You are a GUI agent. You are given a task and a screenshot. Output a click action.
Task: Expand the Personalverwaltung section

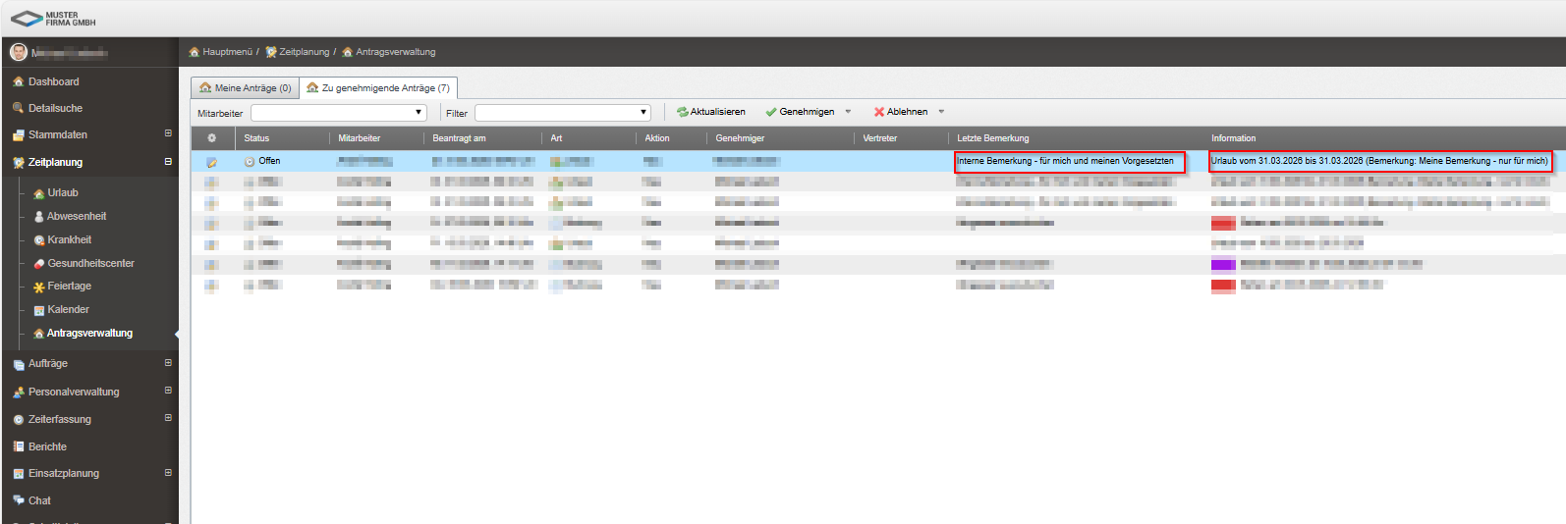pyautogui.click(x=168, y=391)
